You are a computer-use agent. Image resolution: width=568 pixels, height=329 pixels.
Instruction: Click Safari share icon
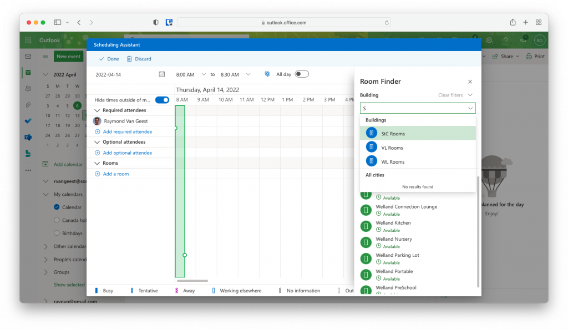[x=513, y=22]
